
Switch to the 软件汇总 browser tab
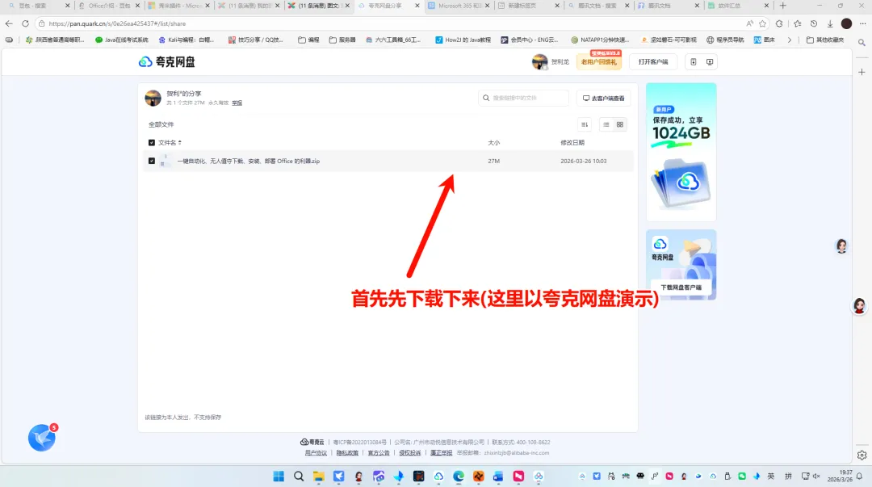(739, 6)
